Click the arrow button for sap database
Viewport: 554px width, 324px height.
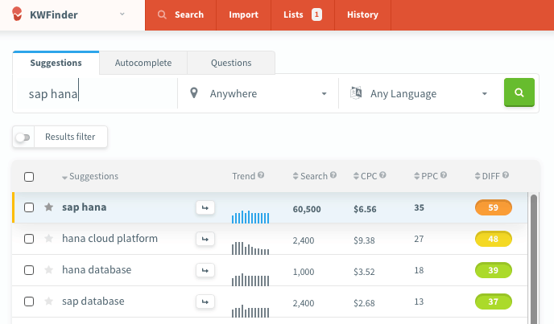coord(205,302)
